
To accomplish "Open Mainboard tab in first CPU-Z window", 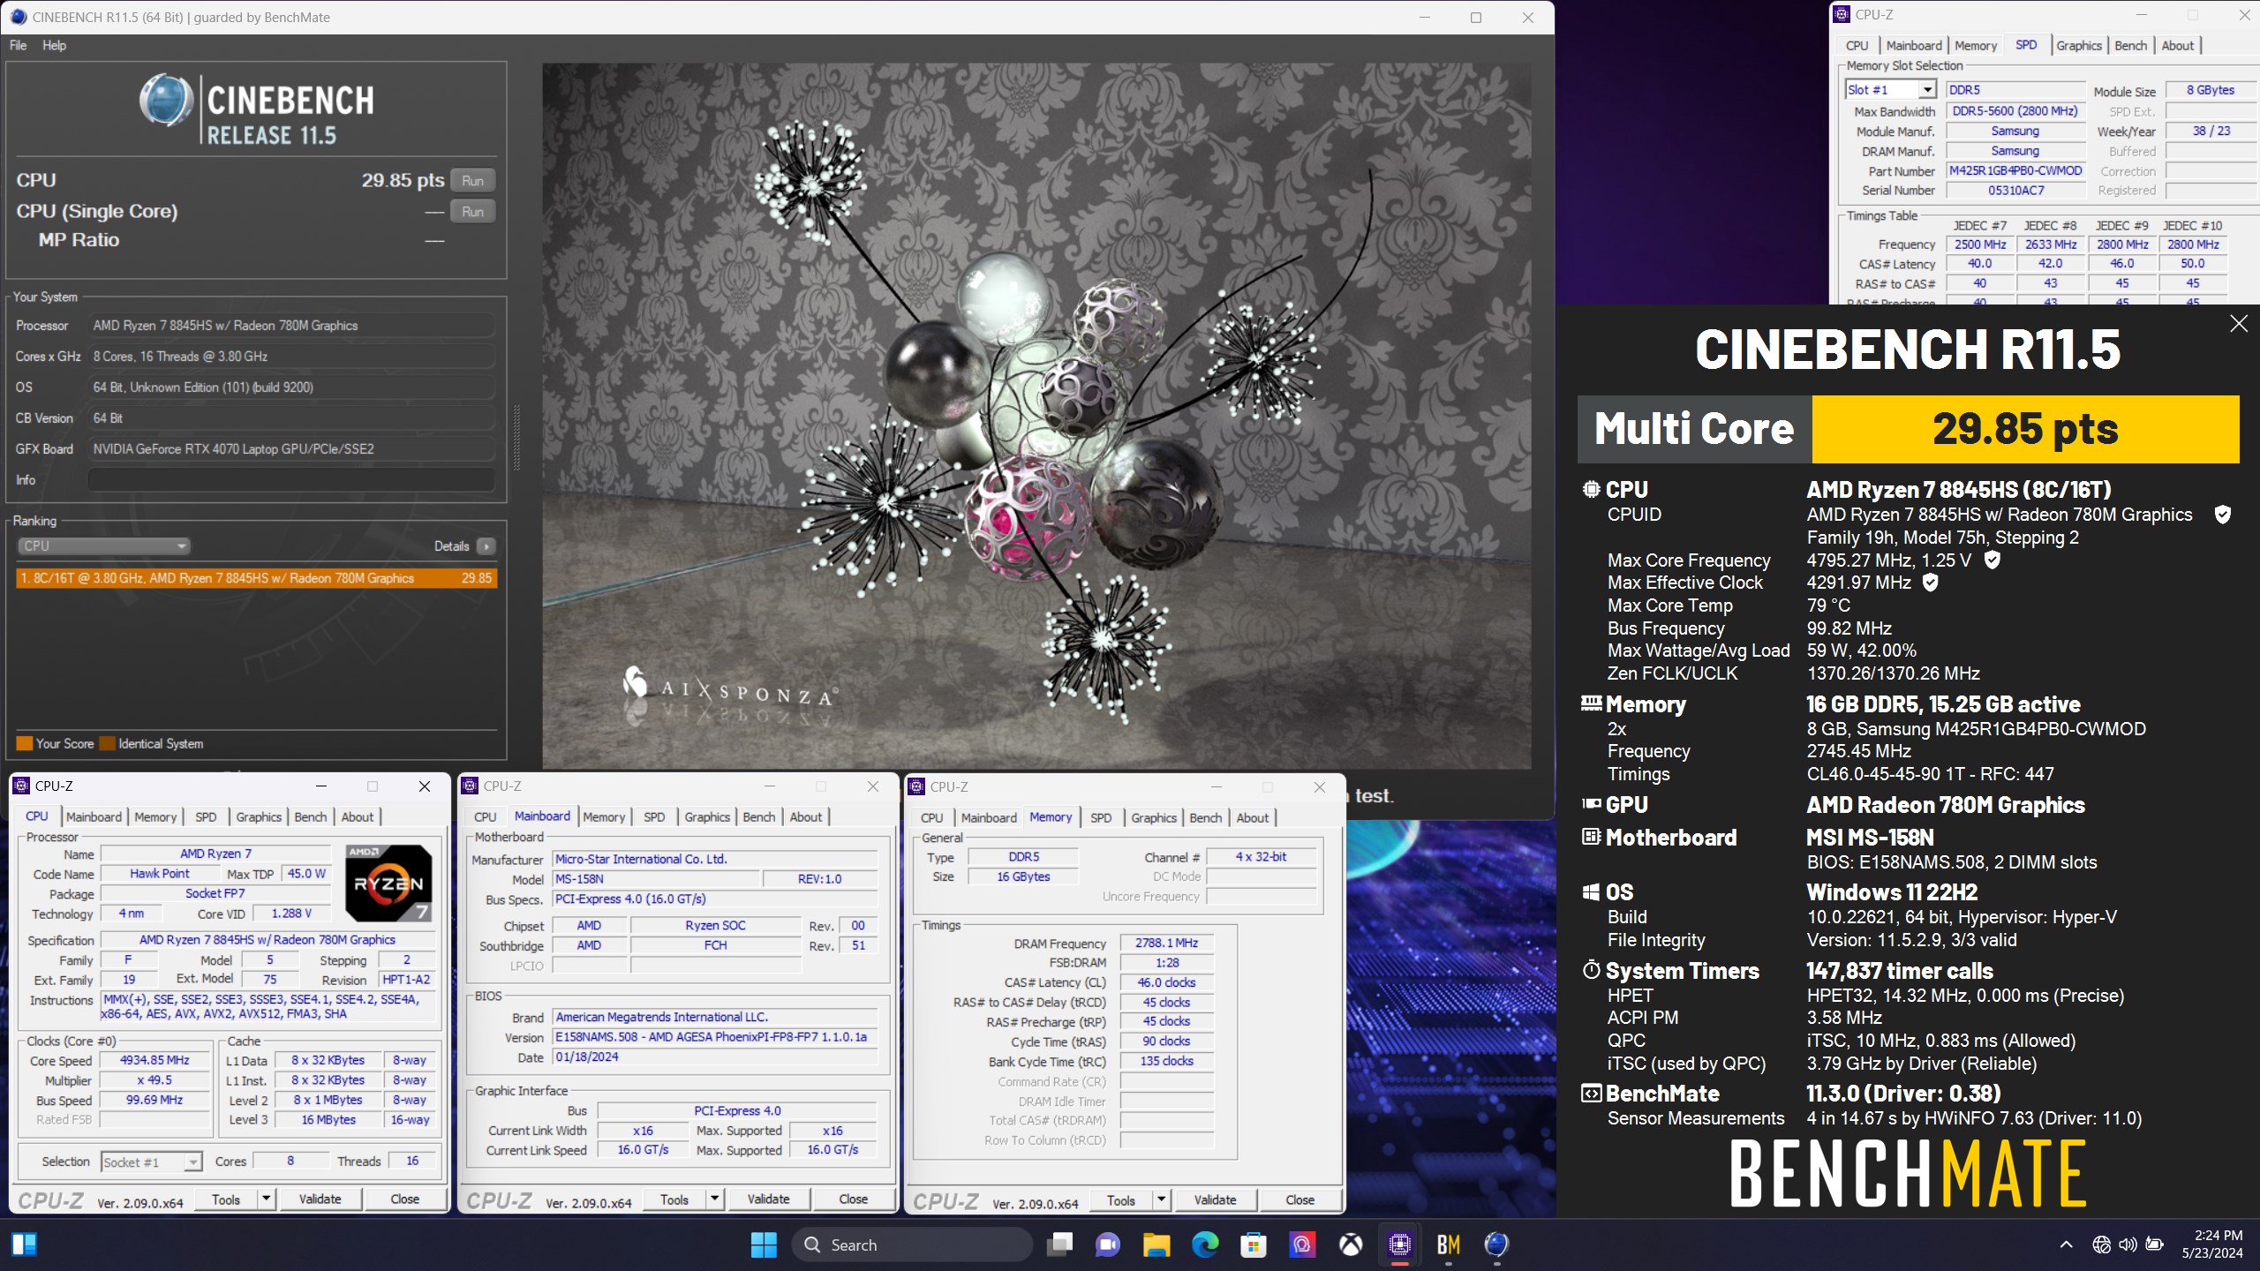I will (x=94, y=817).
